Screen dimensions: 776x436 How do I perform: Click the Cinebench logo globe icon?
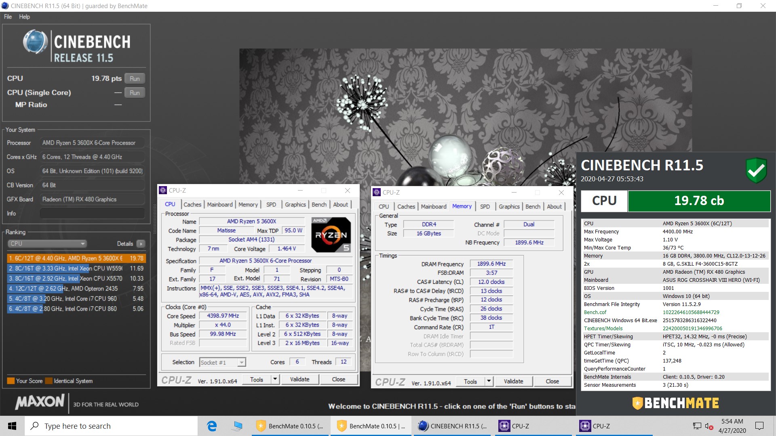(36, 42)
